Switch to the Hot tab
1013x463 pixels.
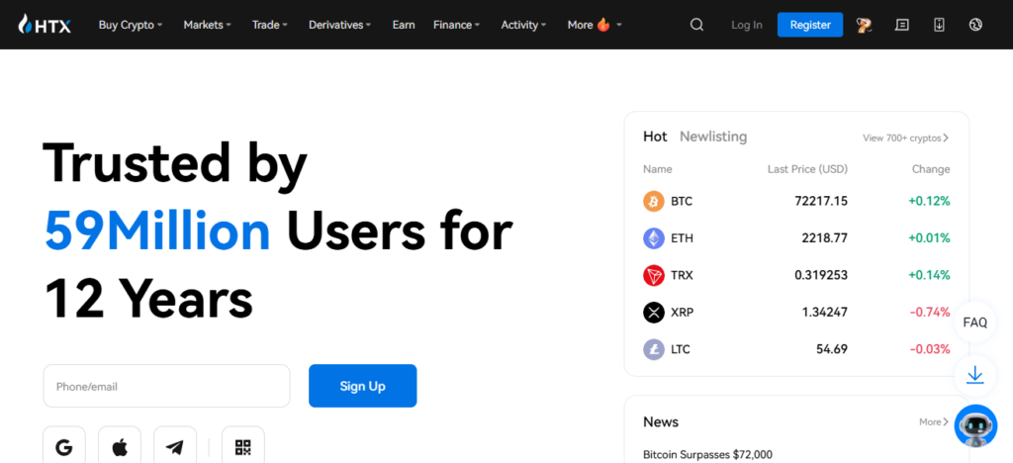(x=655, y=137)
